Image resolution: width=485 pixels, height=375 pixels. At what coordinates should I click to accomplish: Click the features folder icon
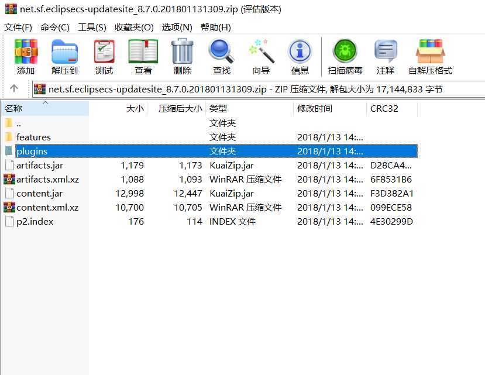click(9, 137)
